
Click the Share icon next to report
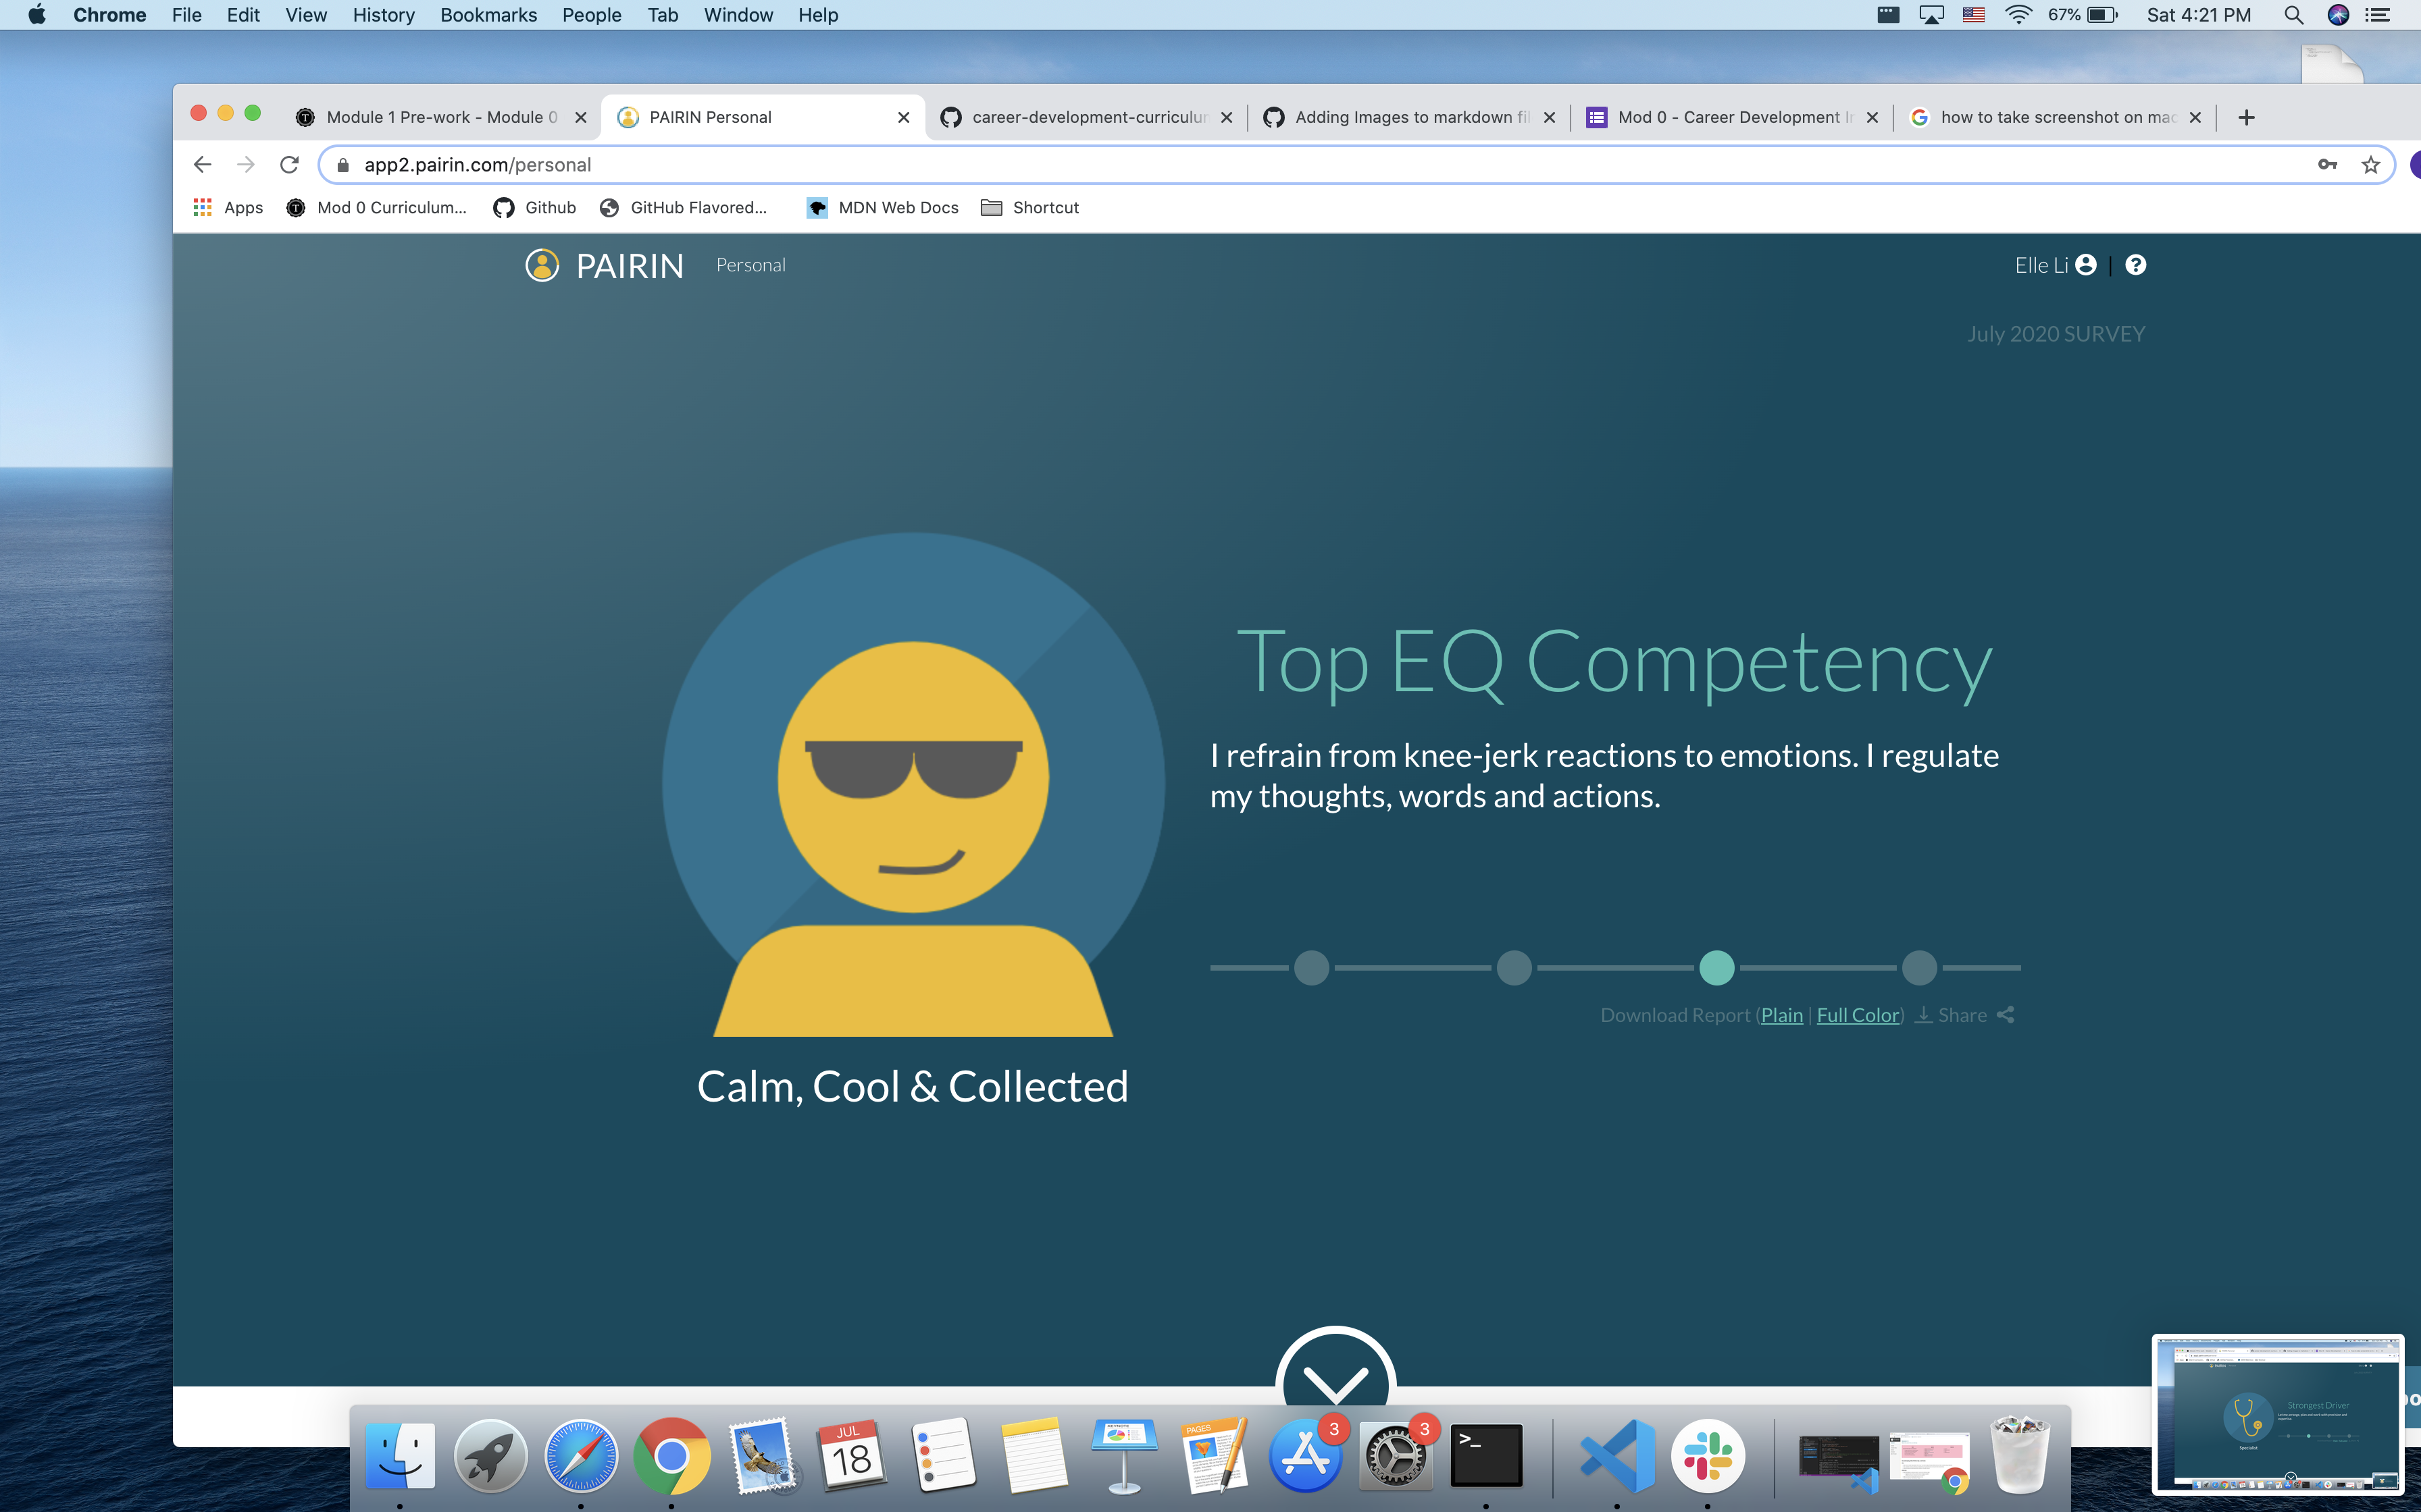(2005, 1015)
